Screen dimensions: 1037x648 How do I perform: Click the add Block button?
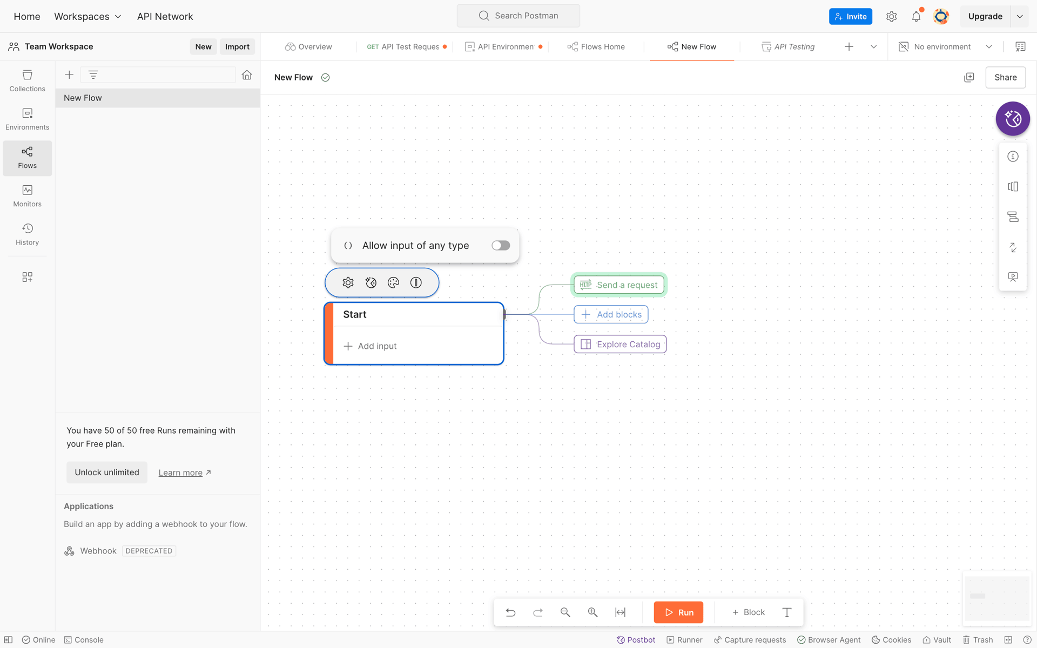749,612
